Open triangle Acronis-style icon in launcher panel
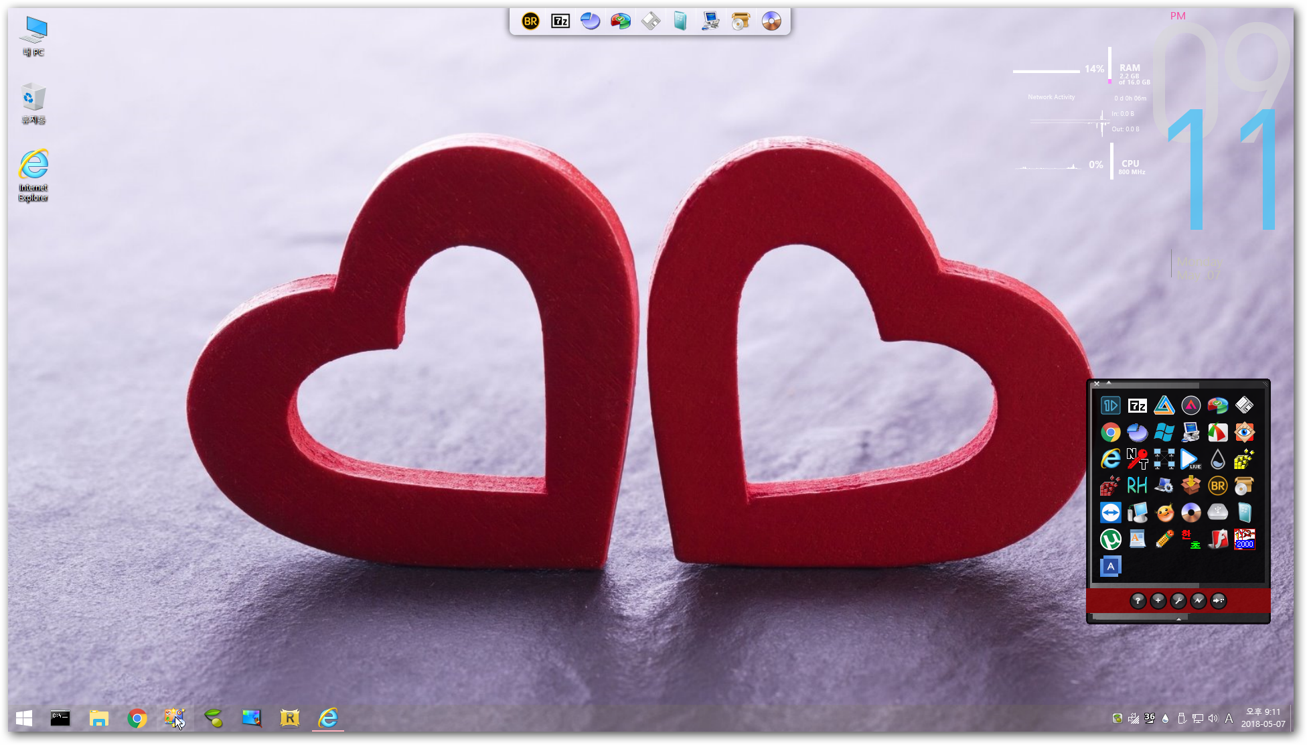 pos(1164,405)
